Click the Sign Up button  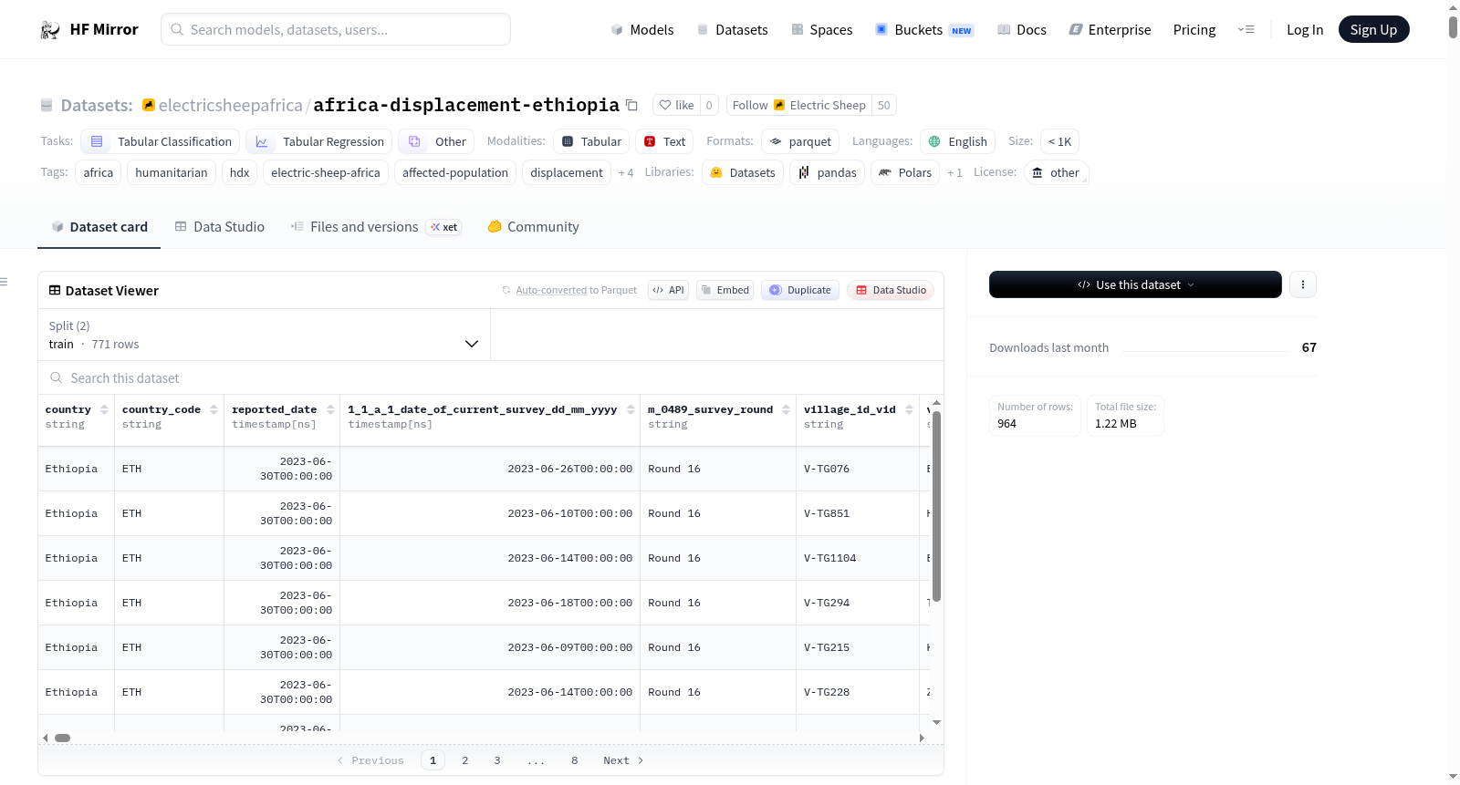pos(1373,29)
